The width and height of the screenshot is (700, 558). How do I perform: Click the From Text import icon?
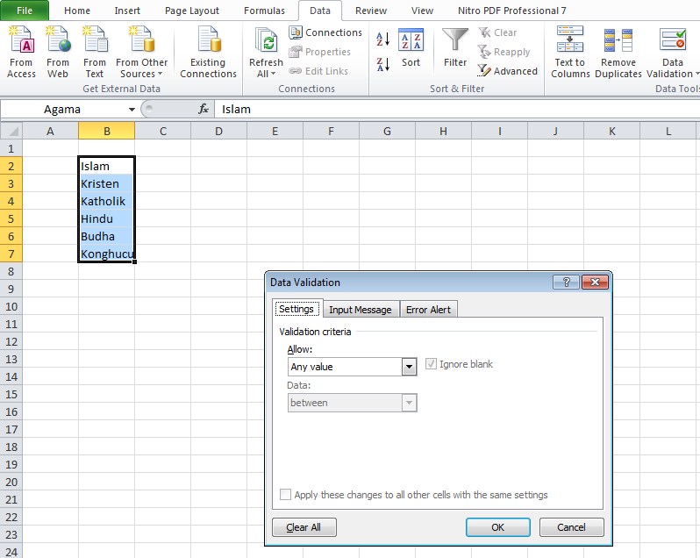pos(95,42)
